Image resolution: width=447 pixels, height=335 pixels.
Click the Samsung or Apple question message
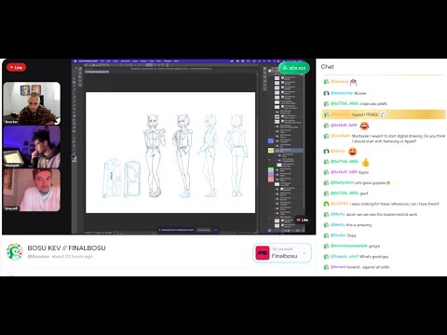coord(399,139)
